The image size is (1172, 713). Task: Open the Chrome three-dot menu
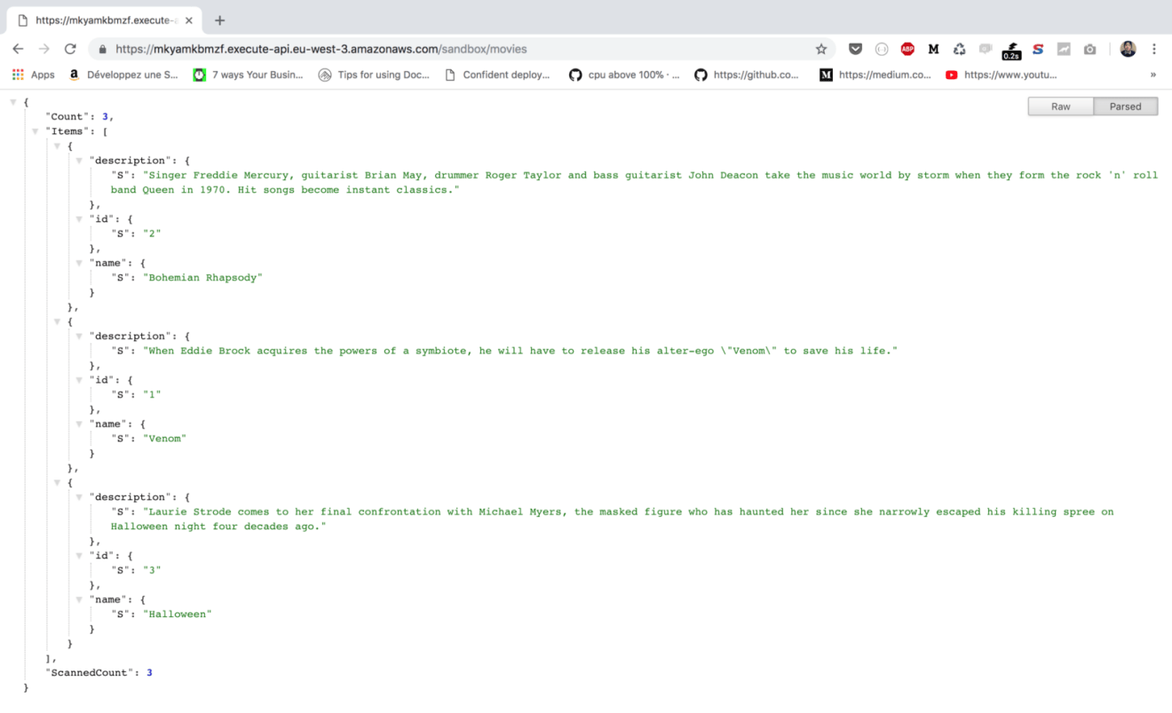click(x=1154, y=49)
